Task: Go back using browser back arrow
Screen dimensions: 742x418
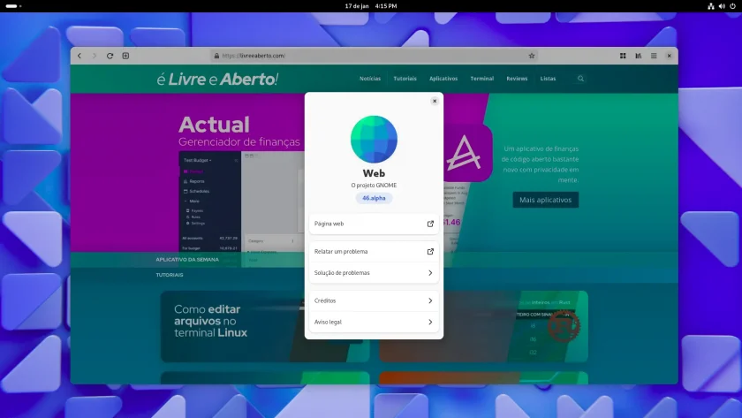Action: [x=79, y=56]
